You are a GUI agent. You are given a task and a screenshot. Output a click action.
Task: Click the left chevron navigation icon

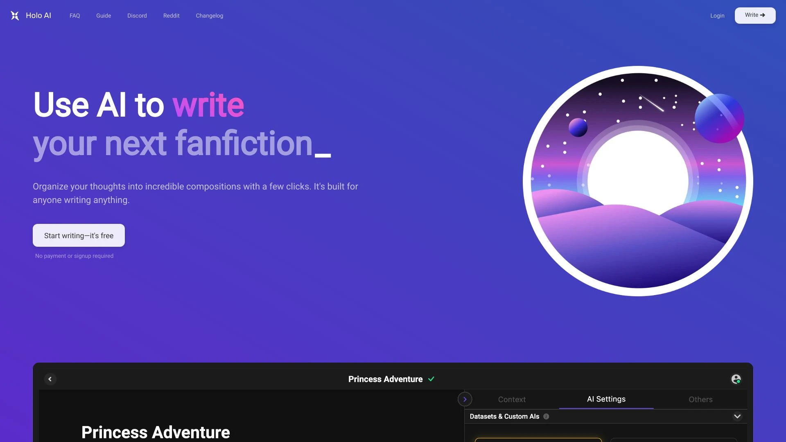click(x=50, y=379)
